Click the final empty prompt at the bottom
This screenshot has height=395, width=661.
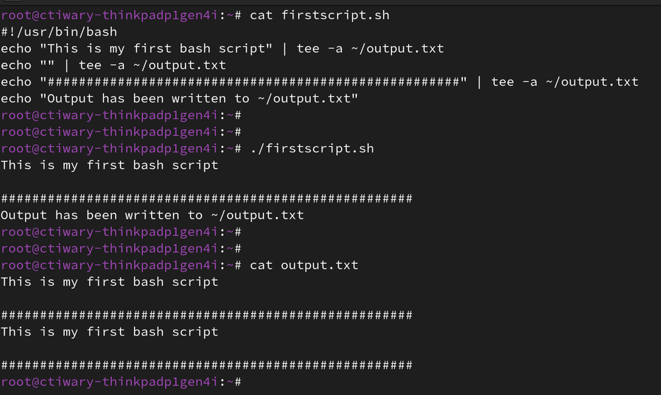pyautogui.click(x=121, y=382)
